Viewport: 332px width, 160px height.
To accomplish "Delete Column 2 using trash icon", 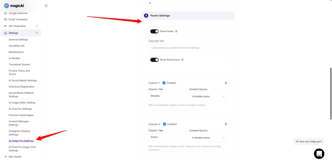I will tap(226, 124).
